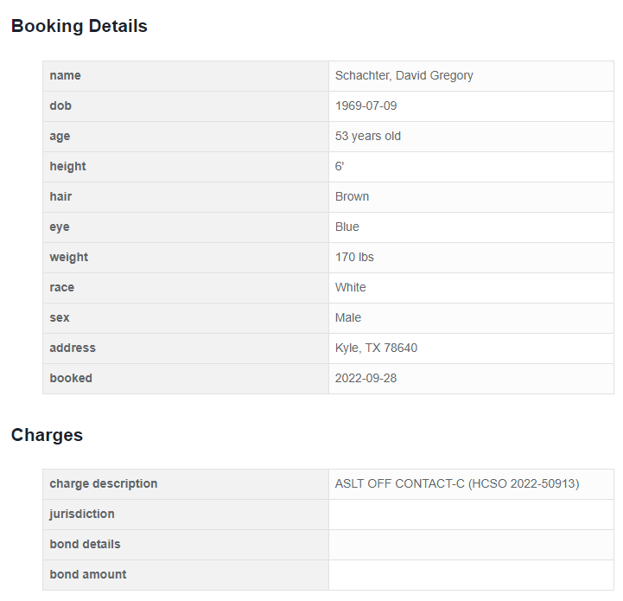Click the date of birth value cell
This screenshot has width=623, height=601.
[366, 105]
